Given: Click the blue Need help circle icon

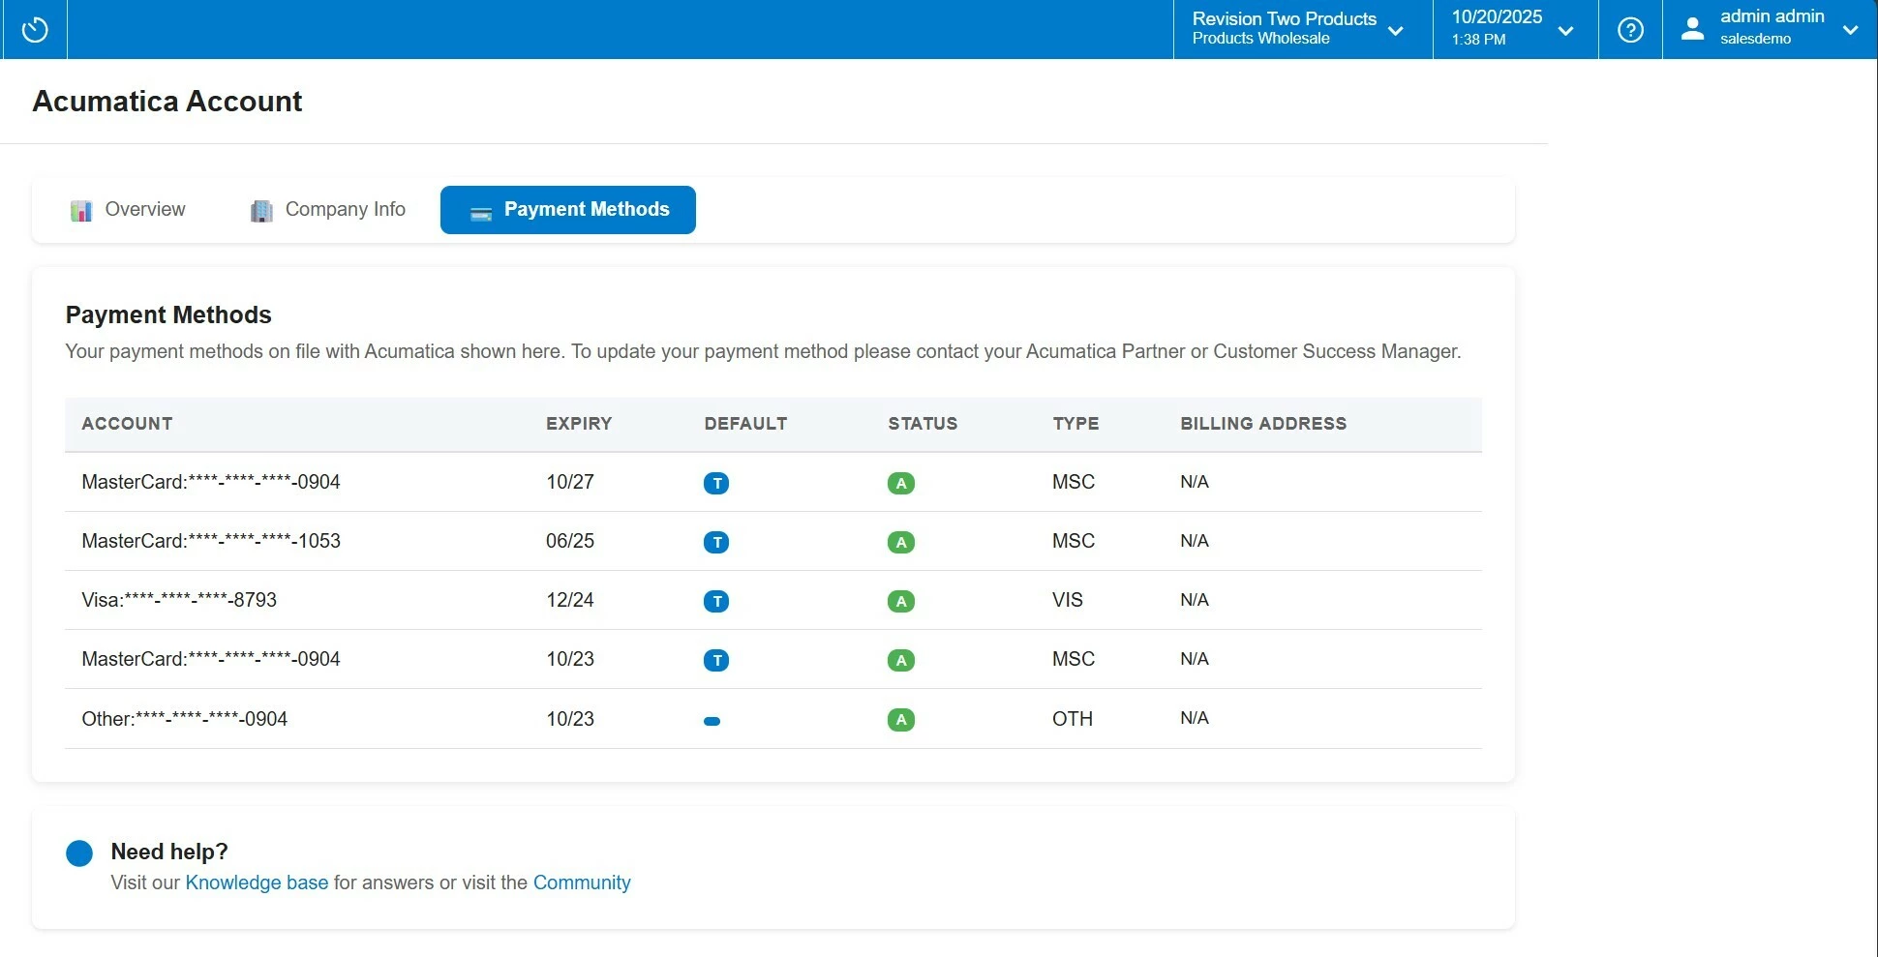Looking at the screenshot, I should [79, 852].
